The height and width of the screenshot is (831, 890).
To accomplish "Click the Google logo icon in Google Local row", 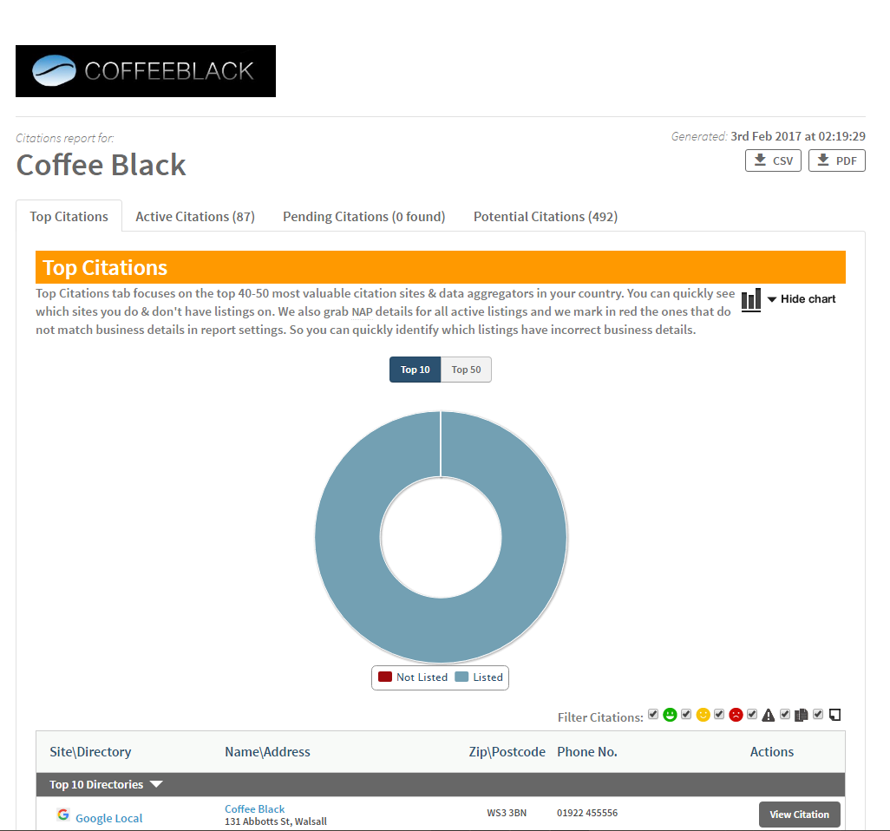I will (x=63, y=815).
